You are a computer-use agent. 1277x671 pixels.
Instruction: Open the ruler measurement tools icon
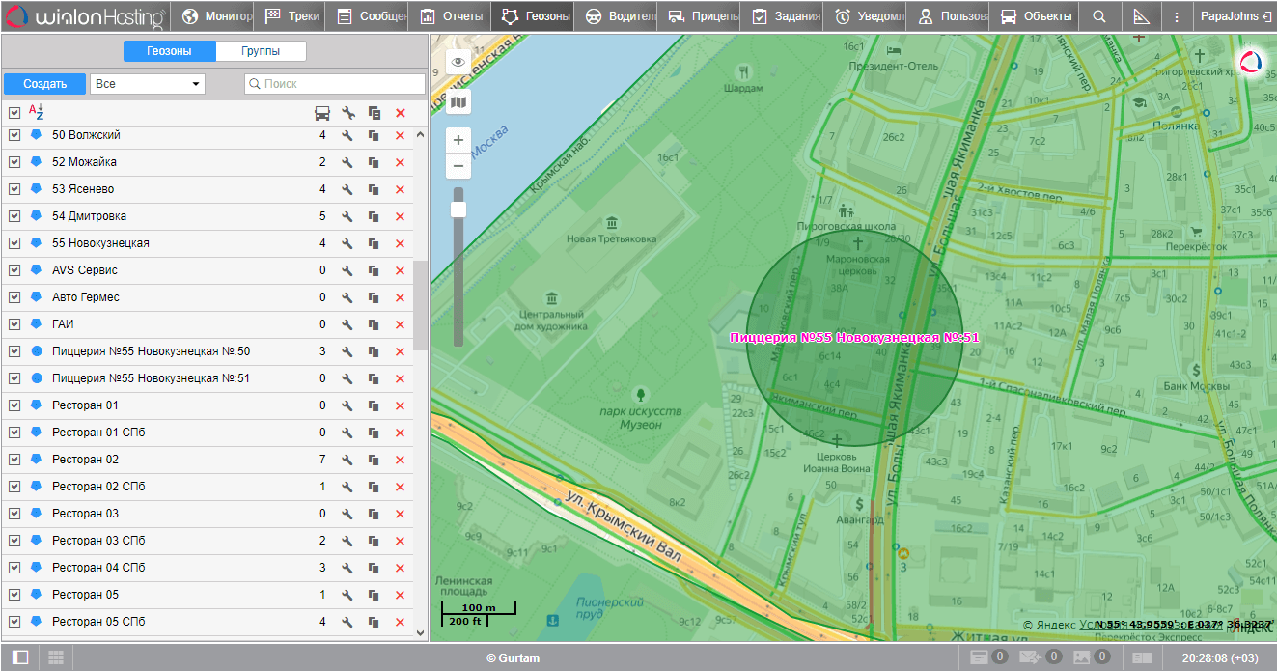(1141, 16)
